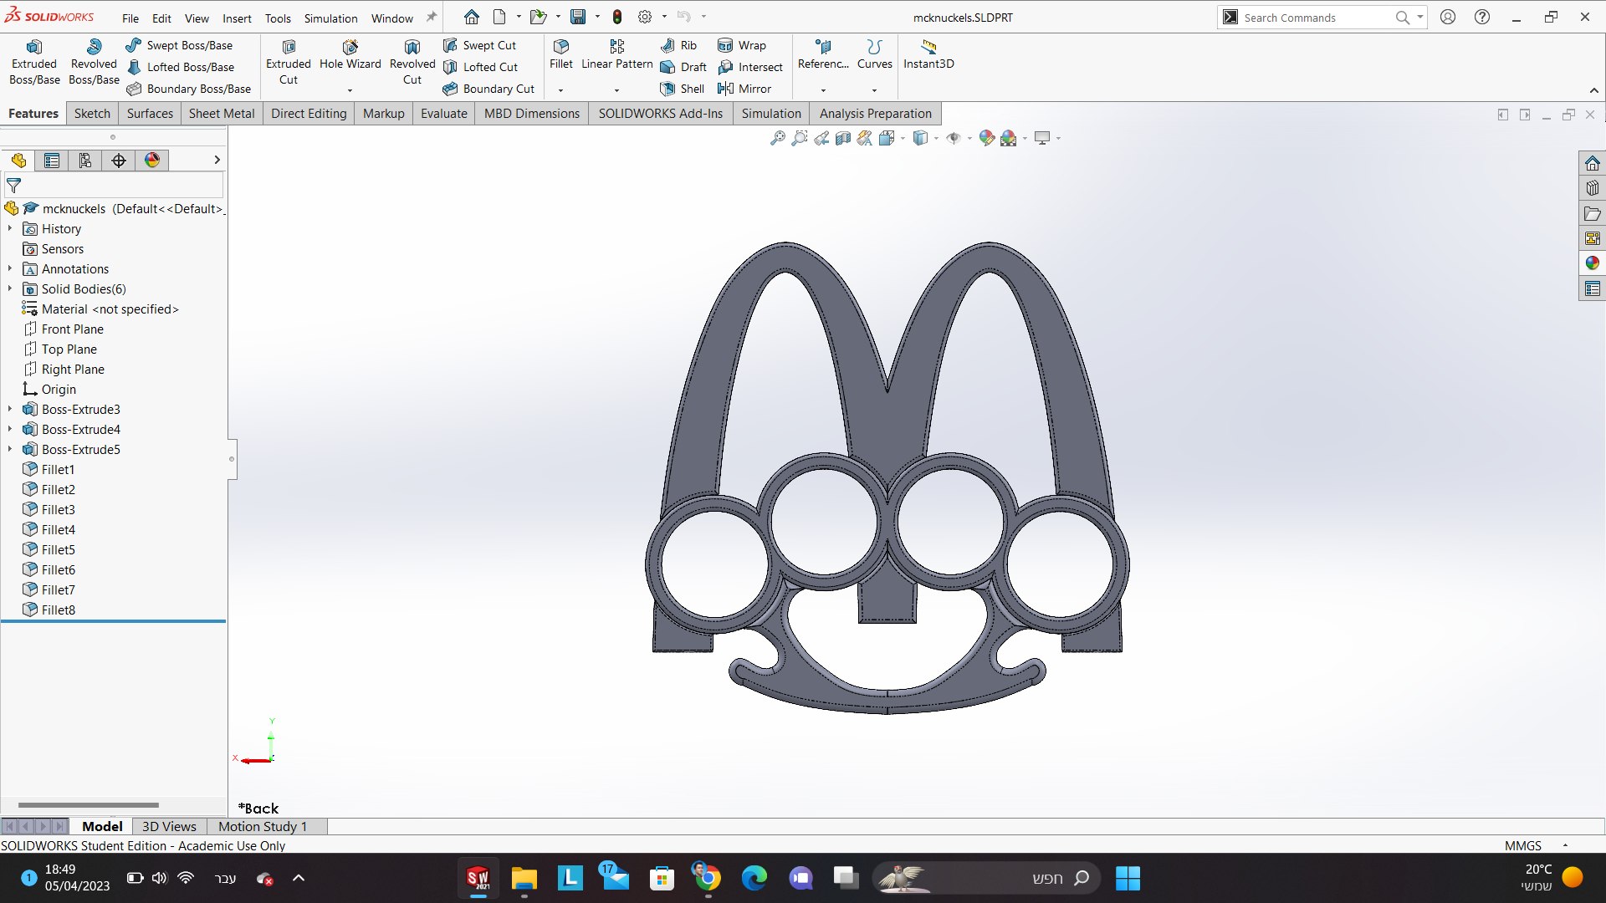1606x903 pixels.
Task: Click the Wrap tool
Action: coord(742,45)
